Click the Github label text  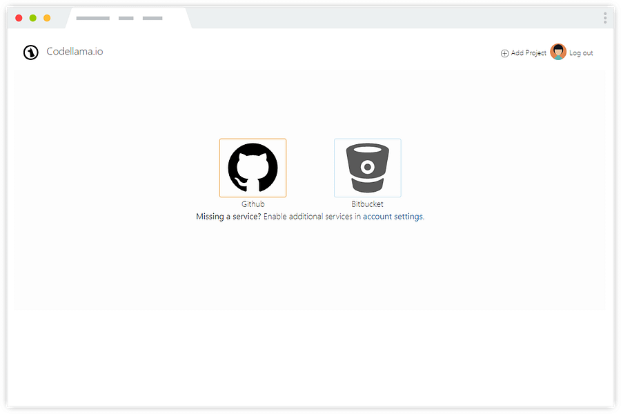click(253, 204)
